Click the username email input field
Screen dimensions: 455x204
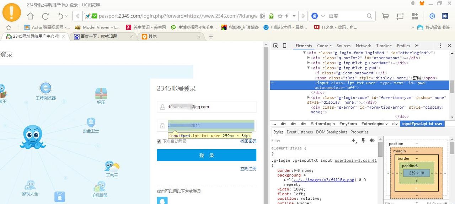pyautogui.click(x=207, y=107)
